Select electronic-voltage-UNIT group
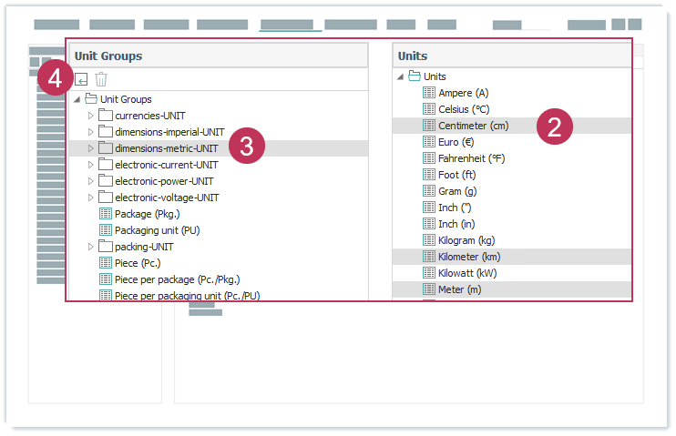Image resolution: width=676 pixels, height=436 pixels. click(167, 198)
